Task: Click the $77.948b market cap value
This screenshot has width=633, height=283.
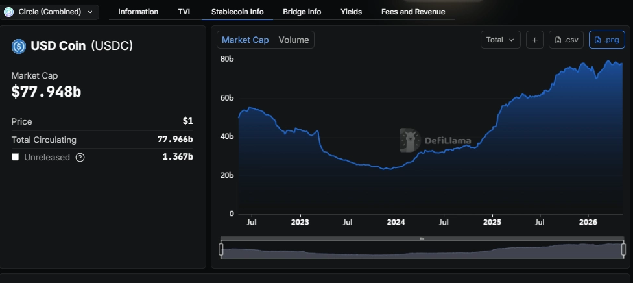Action: [x=46, y=92]
